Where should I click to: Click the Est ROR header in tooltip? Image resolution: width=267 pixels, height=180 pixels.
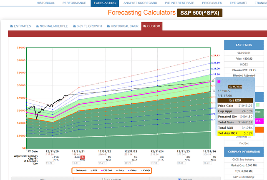tap(235, 100)
